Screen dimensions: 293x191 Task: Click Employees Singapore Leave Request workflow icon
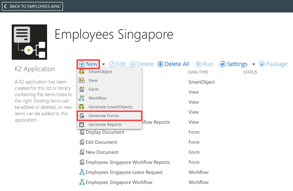click(82, 172)
